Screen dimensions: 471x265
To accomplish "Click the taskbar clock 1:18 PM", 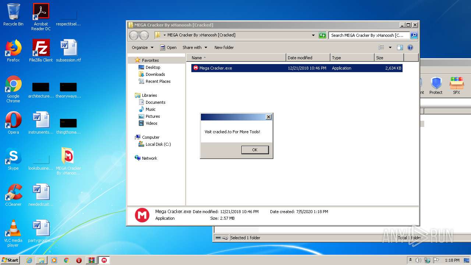I will coord(452,260).
